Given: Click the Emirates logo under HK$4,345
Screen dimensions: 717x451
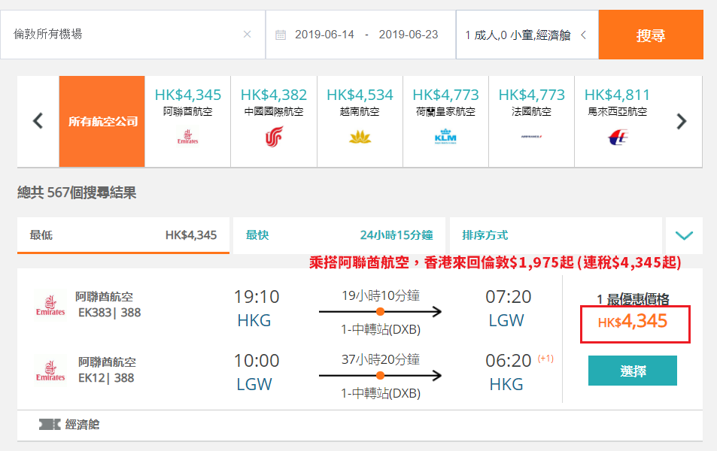Looking at the screenshot, I should pyautogui.click(x=187, y=137).
